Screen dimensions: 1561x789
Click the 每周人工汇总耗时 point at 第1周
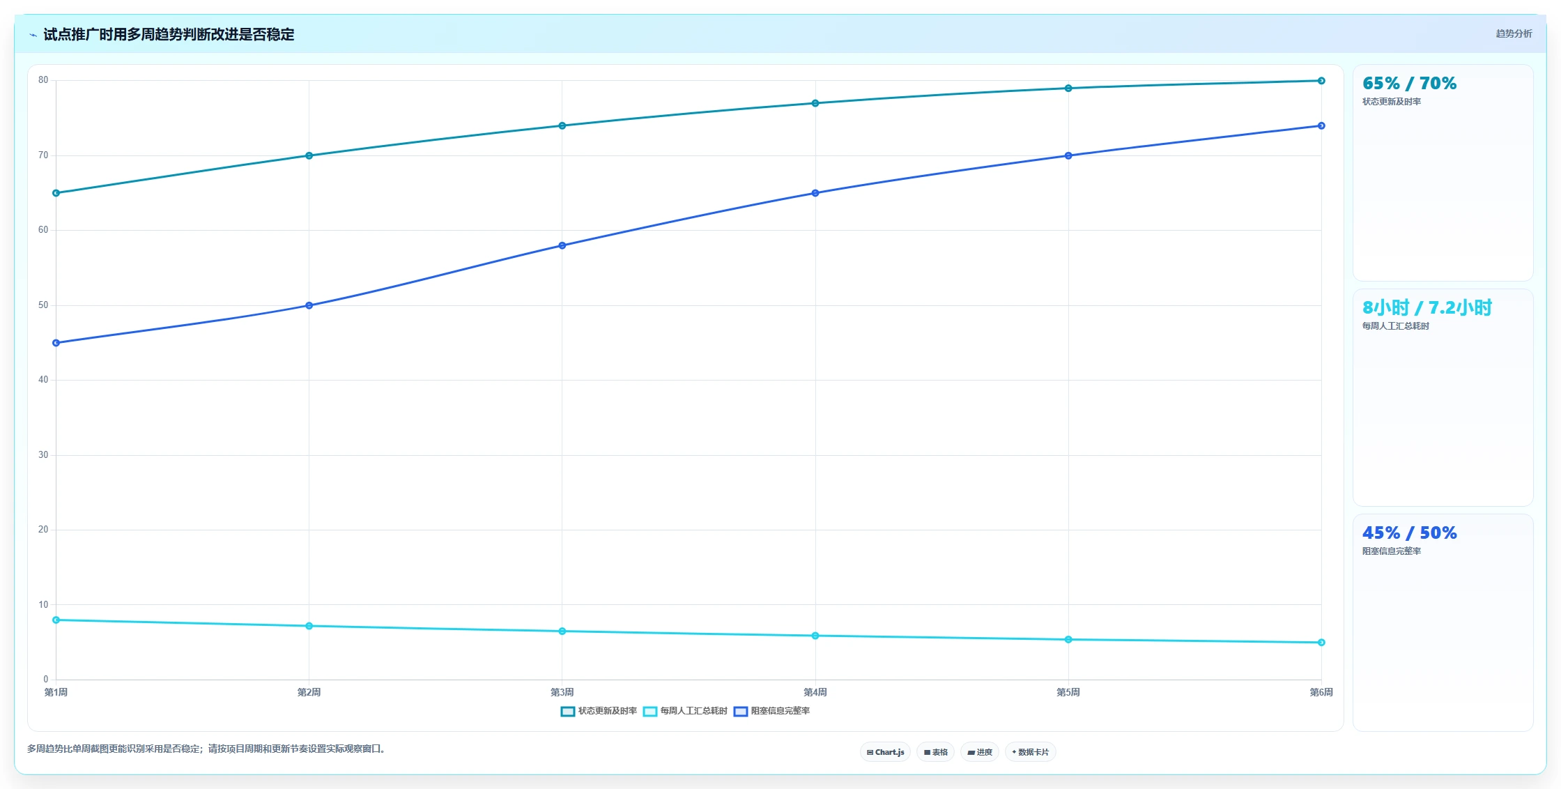(x=56, y=620)
